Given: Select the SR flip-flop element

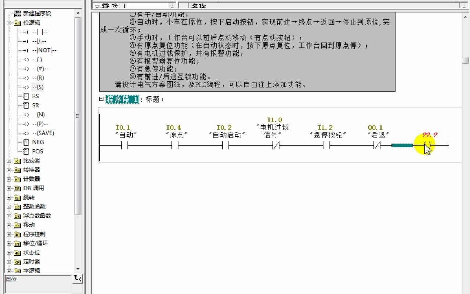Looking at the screenshot, I should (35, 105).
